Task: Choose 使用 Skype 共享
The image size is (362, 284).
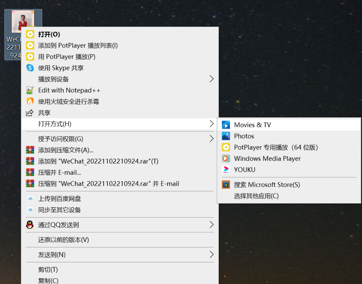Action: click(120, 68)
